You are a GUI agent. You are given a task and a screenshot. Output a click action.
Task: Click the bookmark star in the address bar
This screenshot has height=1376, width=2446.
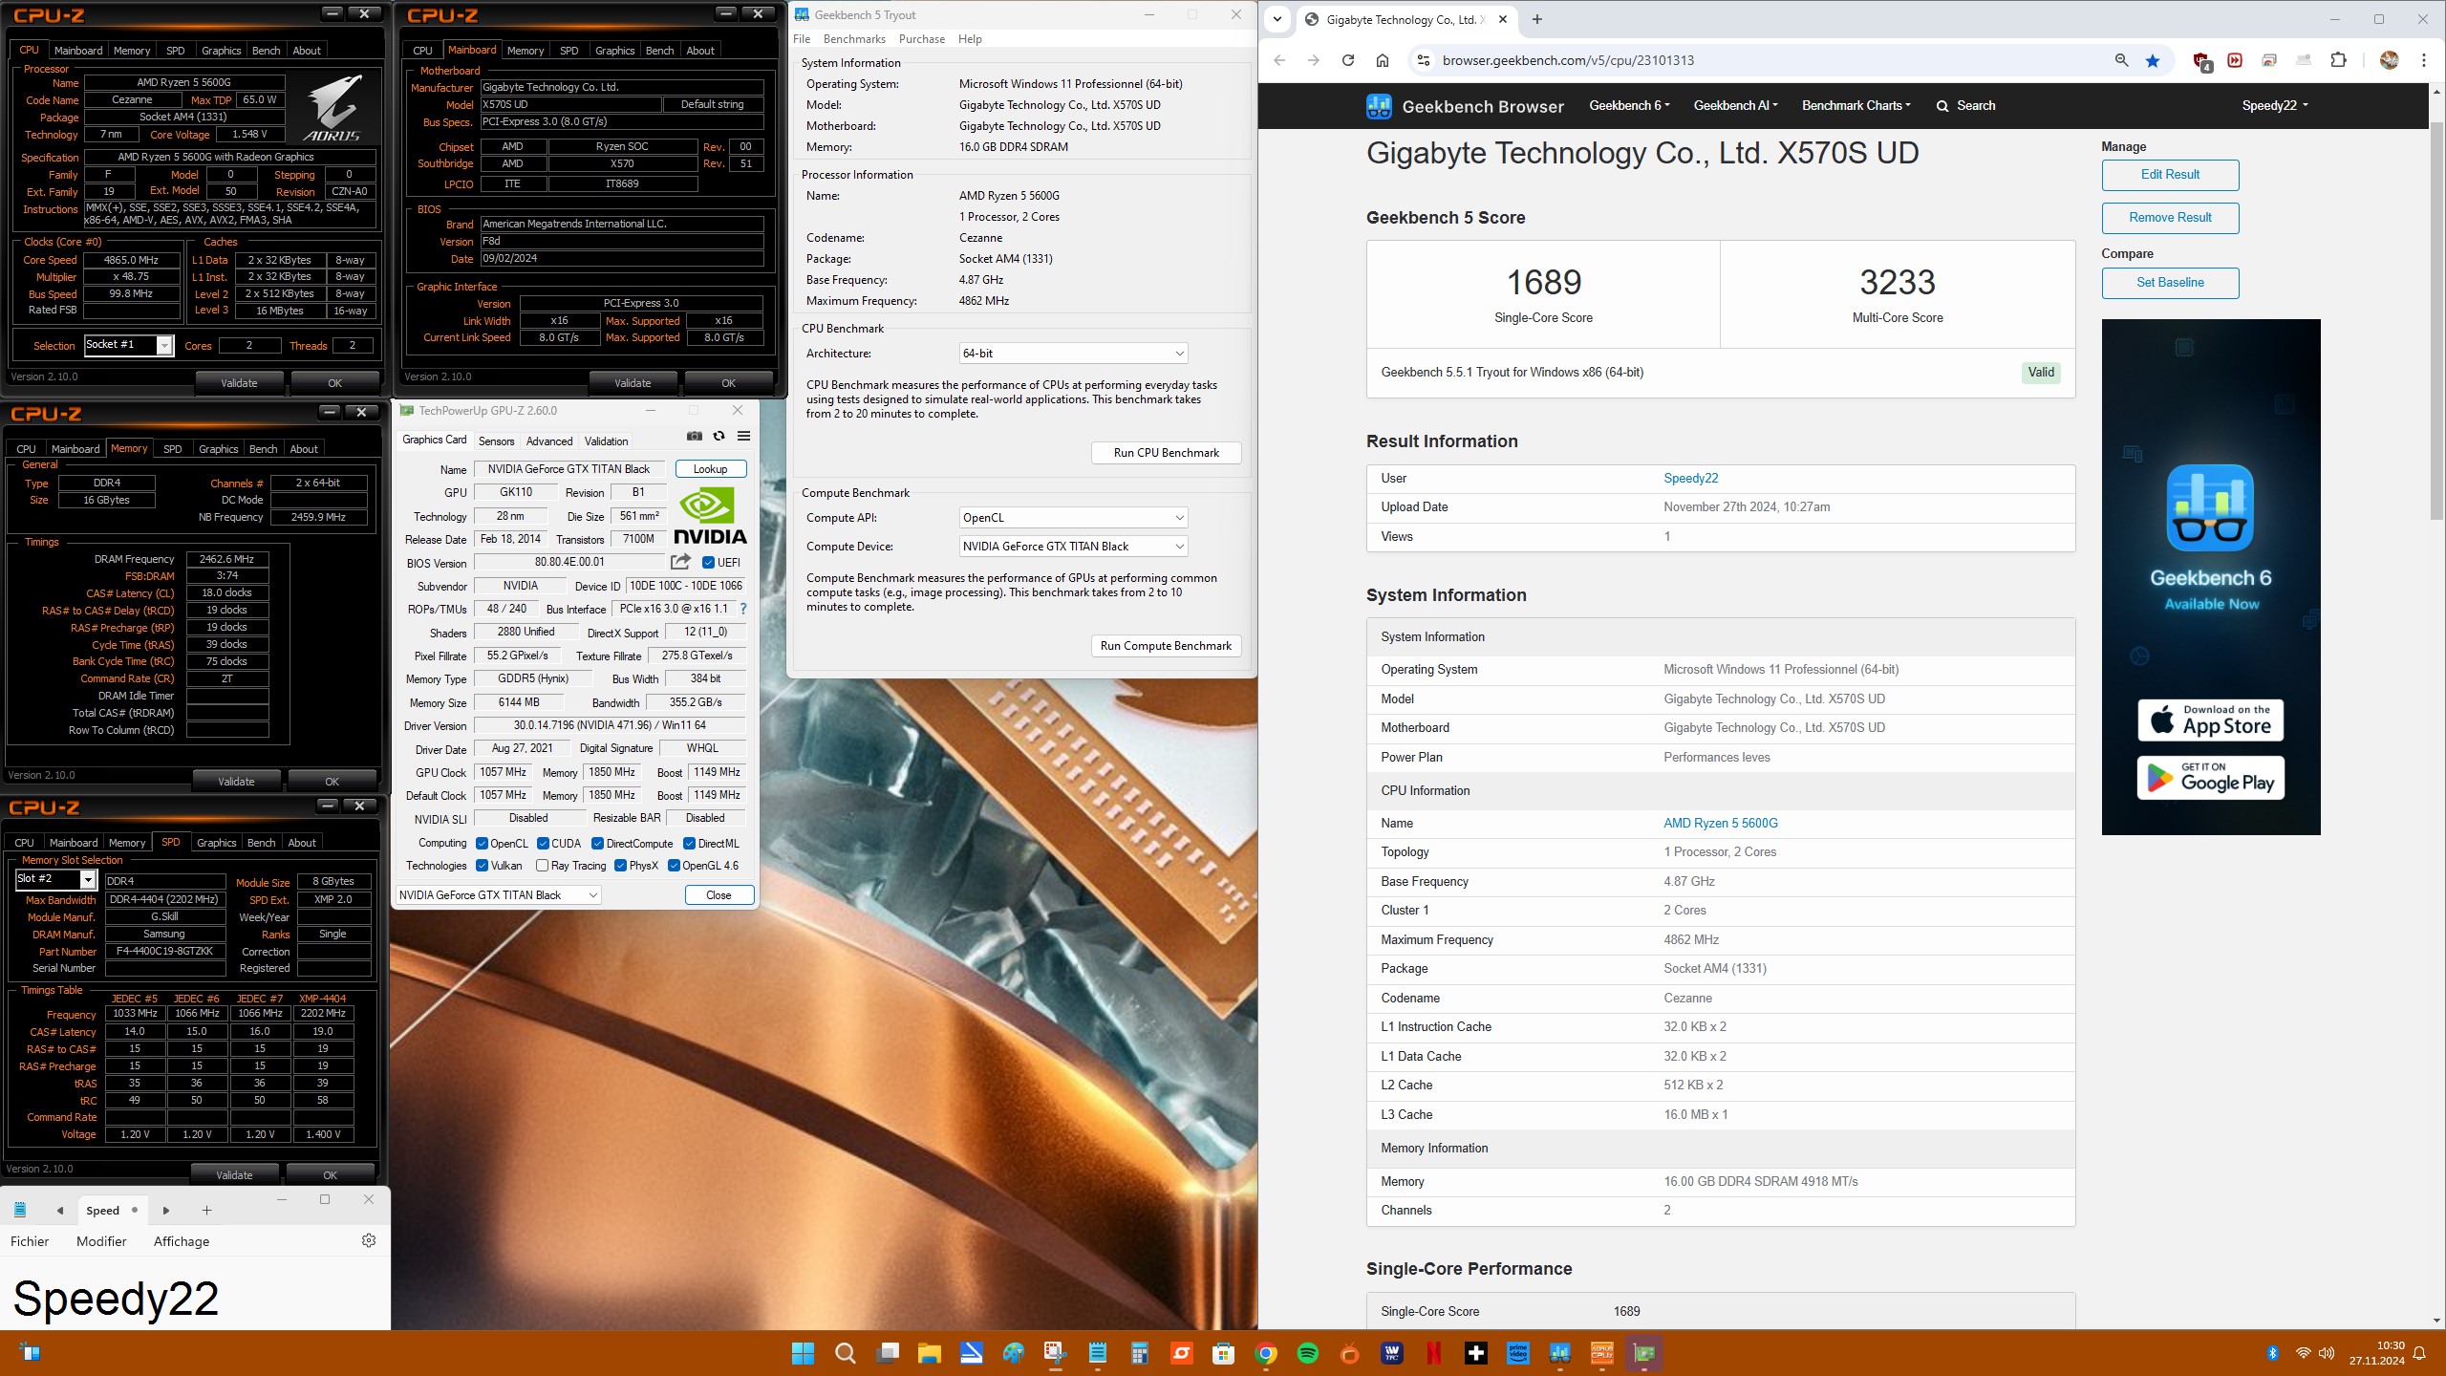point(2152,60)
